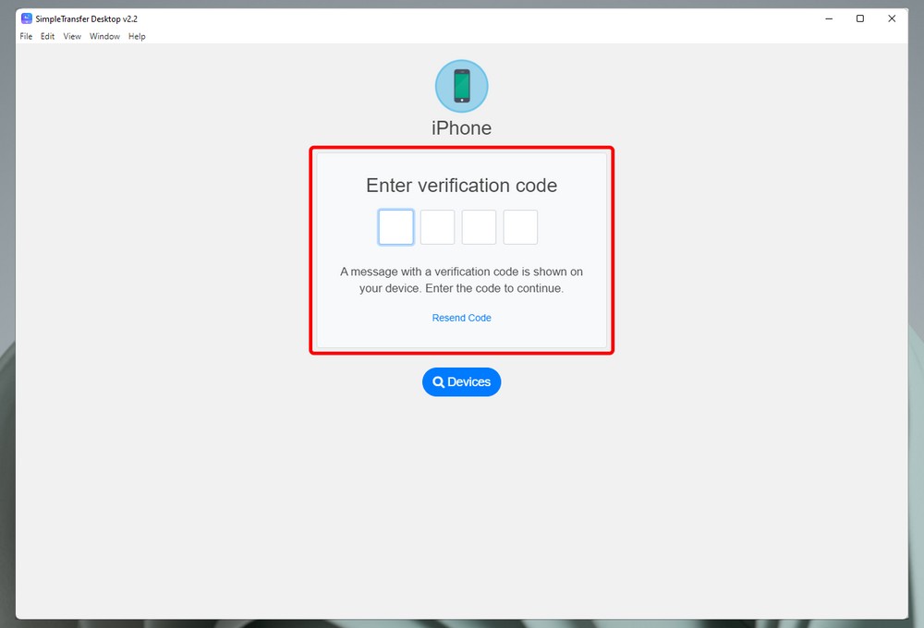Open the Edit menu

pyautogui.click(x=48, y=37)
